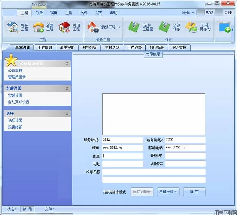The height and width of the screenshot is (215, 237).
Task: Click the 全部保存 green floppy icon
Action: (164, 27)
